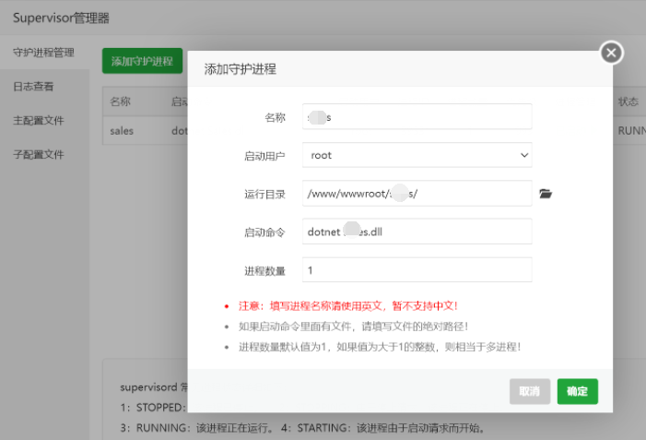Open the 启动用户 dropdown showing root

pyautogui.click(x=417, y=155)
